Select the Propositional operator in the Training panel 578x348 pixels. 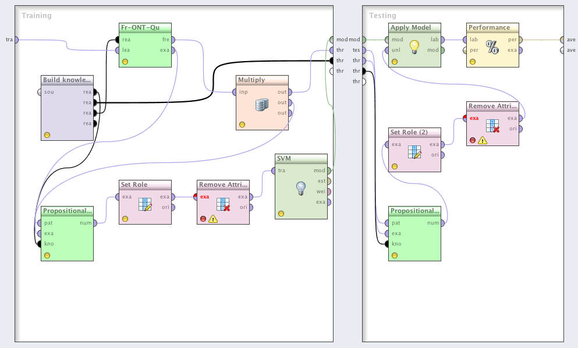[67, 211]
